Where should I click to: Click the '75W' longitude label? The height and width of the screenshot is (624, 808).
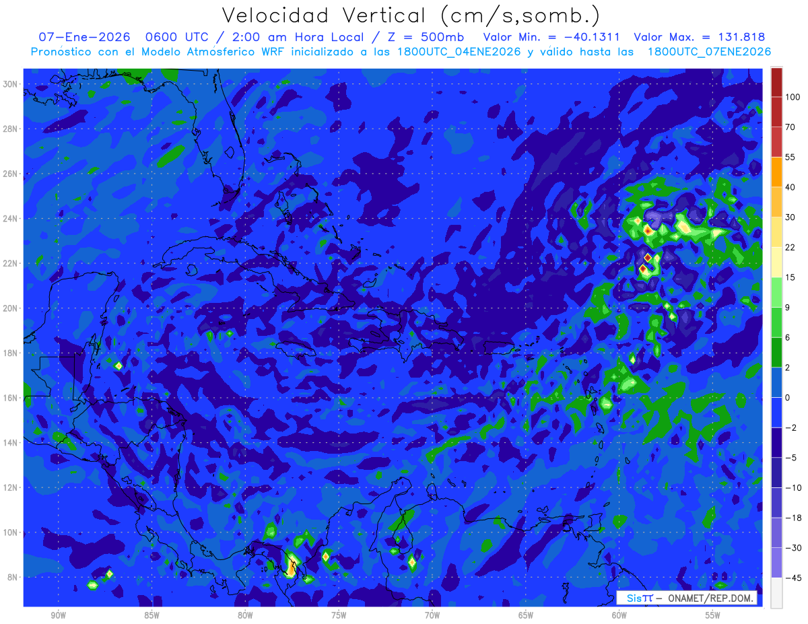point(339,615)
